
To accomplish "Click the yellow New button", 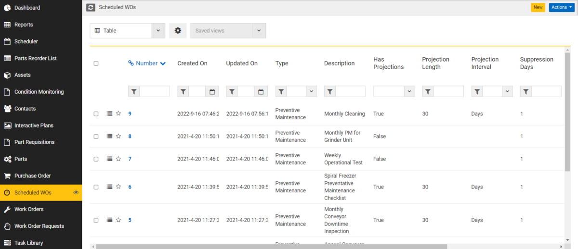I will click(x=538, y=7).
